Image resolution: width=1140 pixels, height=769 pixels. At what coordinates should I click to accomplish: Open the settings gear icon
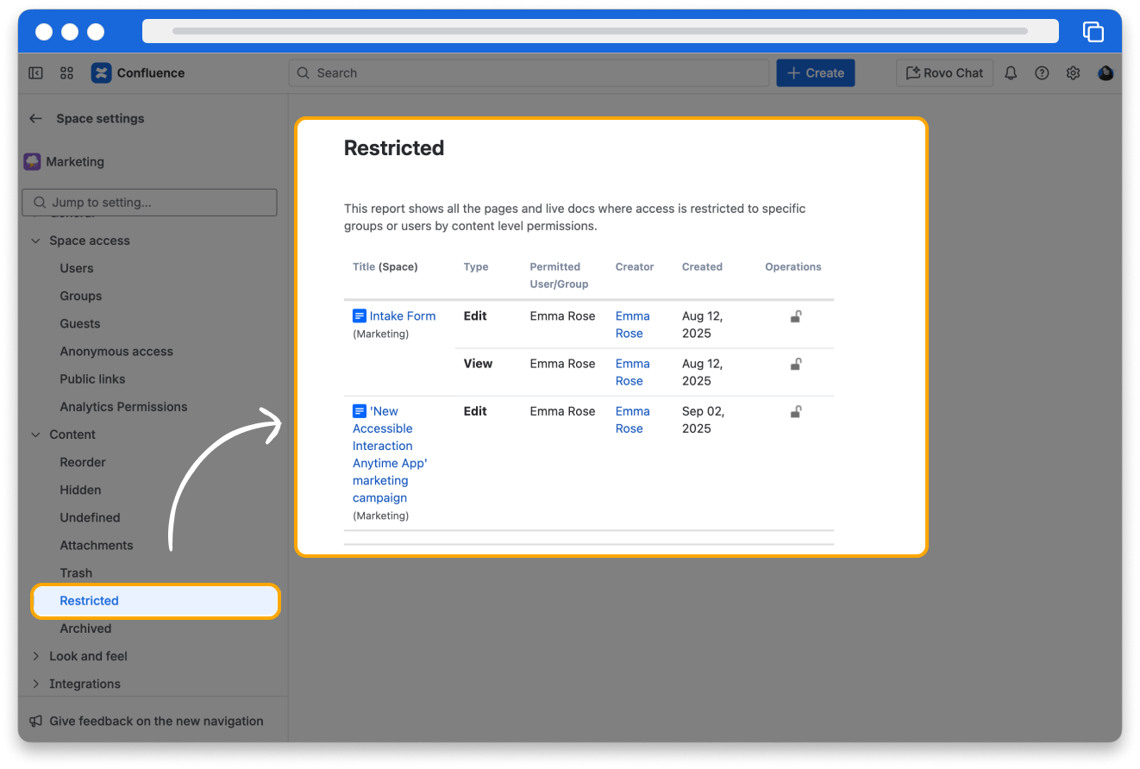coord(1073,73)
